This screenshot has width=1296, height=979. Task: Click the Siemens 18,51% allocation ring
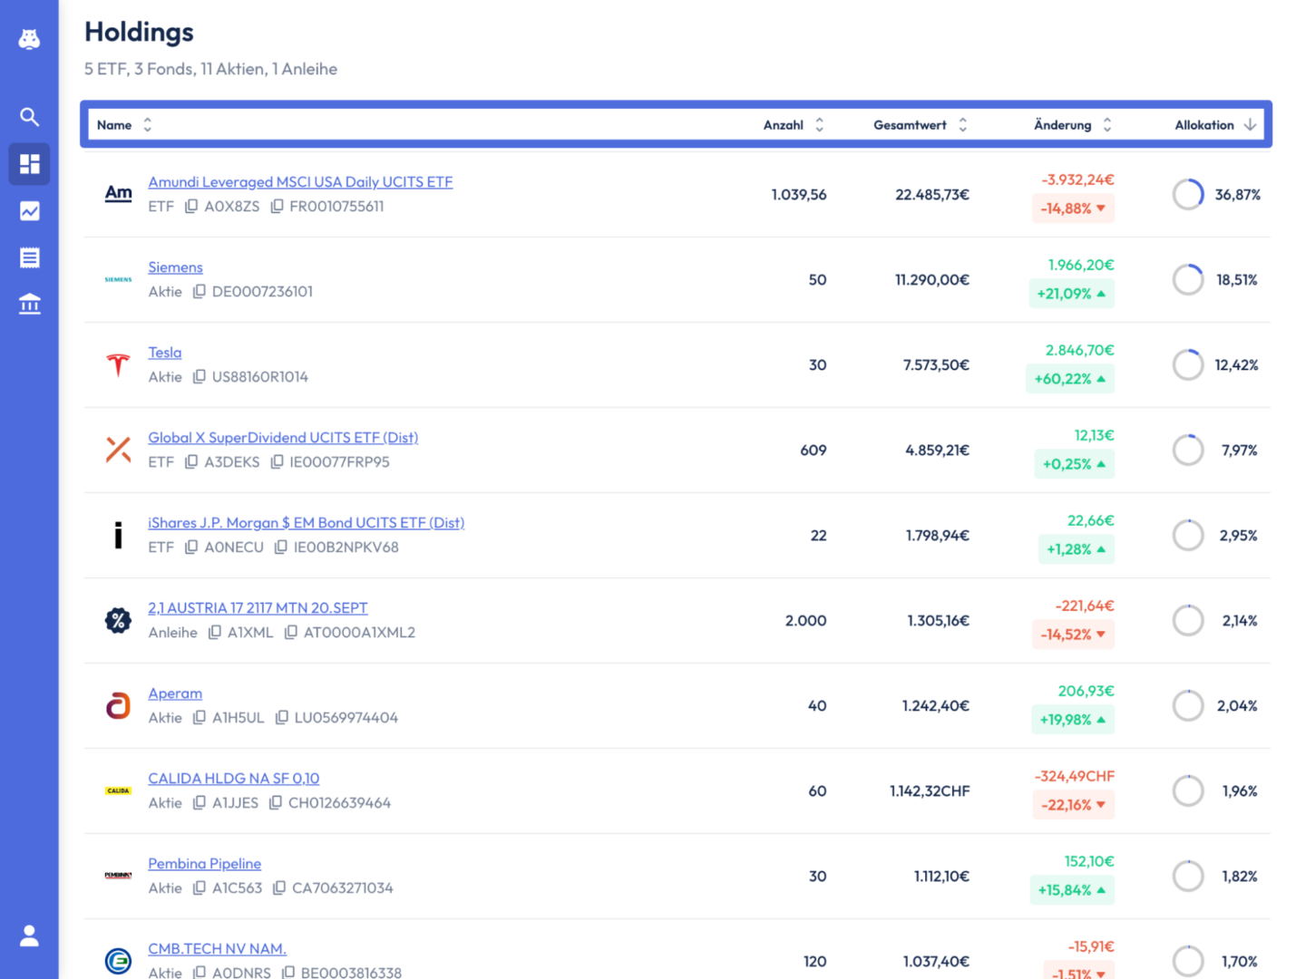(x=1188, y=280)
